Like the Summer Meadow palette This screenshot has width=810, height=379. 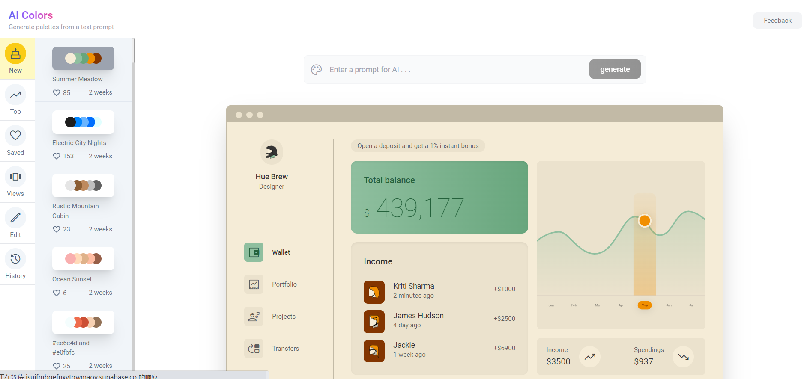tap(57, 93)
